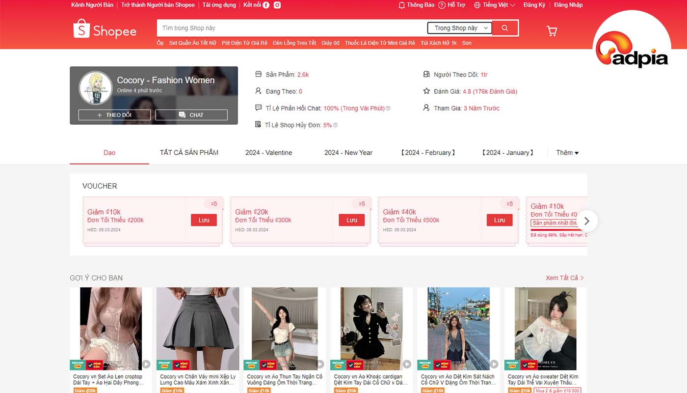Save the Giảm ₫10k voucher
Viewport: 687px width, 393px height.
pyautogui.click(x=204, y=220)
